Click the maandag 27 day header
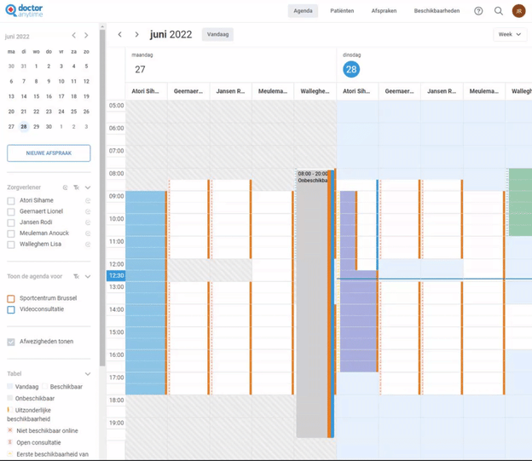The image size is (532, 461). tap(140, 69)
